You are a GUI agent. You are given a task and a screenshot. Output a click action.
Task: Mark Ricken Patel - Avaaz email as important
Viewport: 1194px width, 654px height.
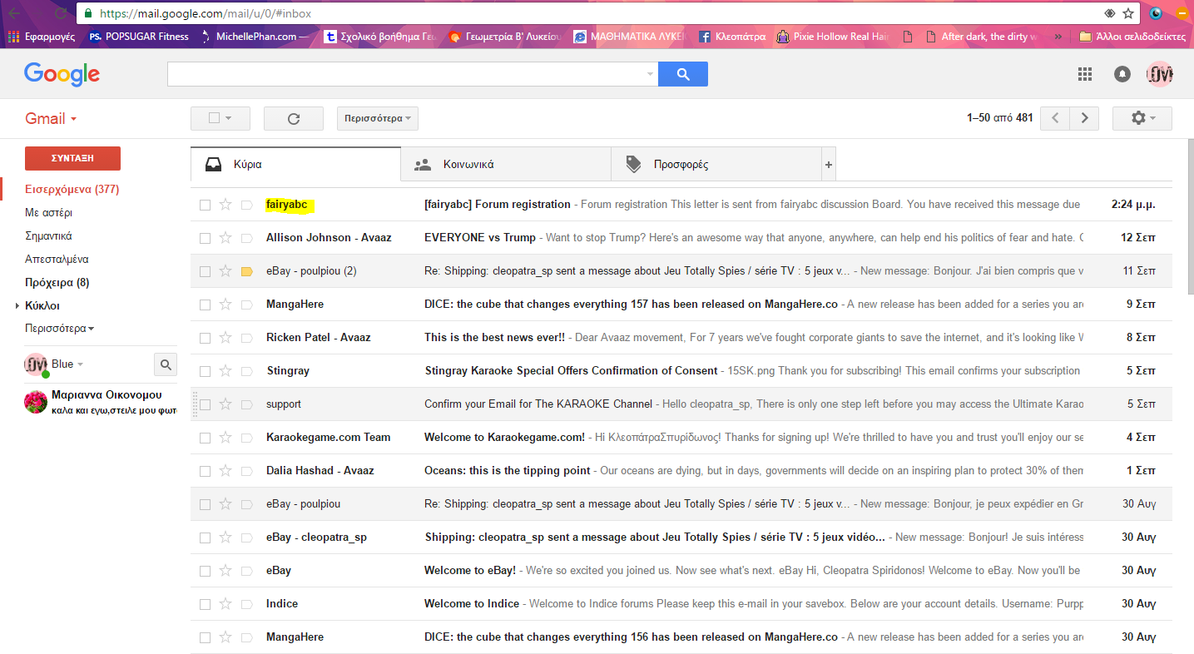[x=246, y=338]
